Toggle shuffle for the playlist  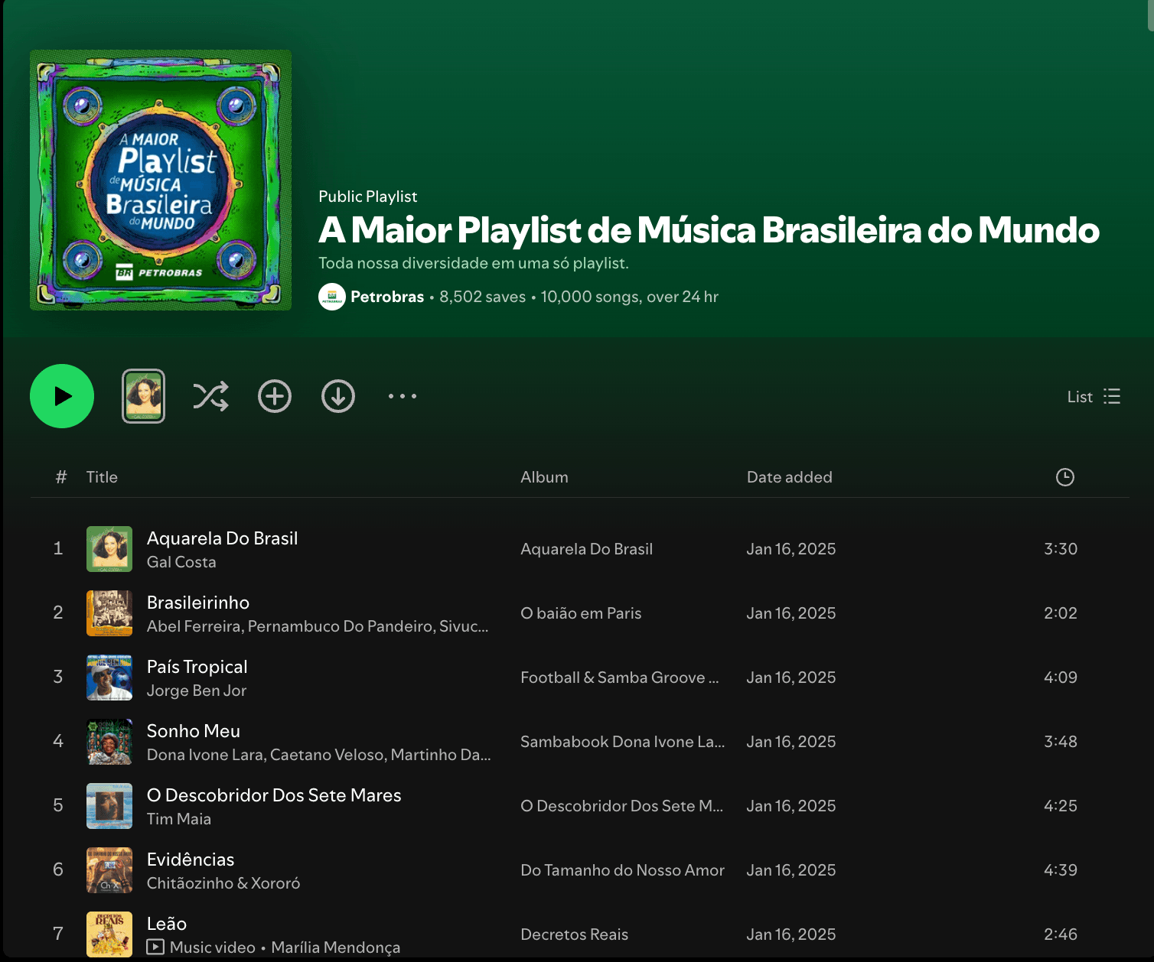click(210, 396)
